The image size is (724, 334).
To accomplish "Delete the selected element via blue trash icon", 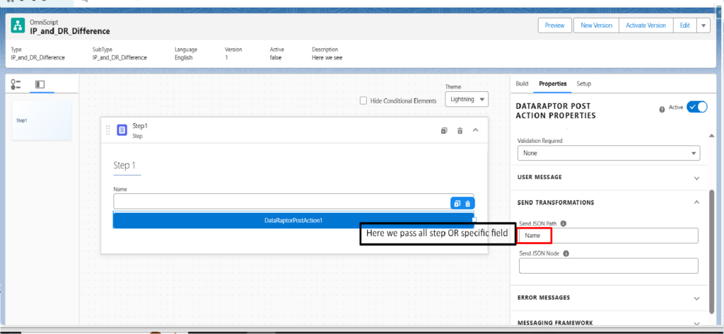I will click(468, 203).
